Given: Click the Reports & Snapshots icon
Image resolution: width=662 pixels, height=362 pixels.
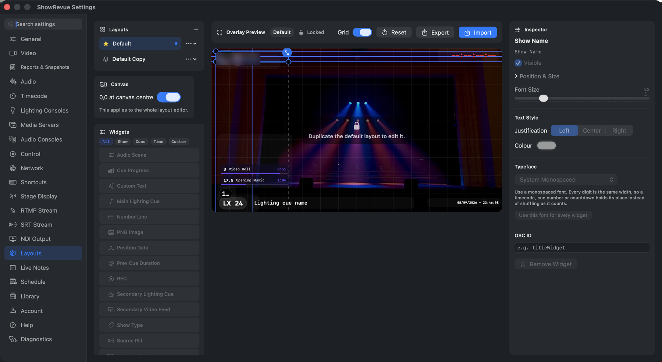Looking at the screenshot, I should [x=13, y=67].
